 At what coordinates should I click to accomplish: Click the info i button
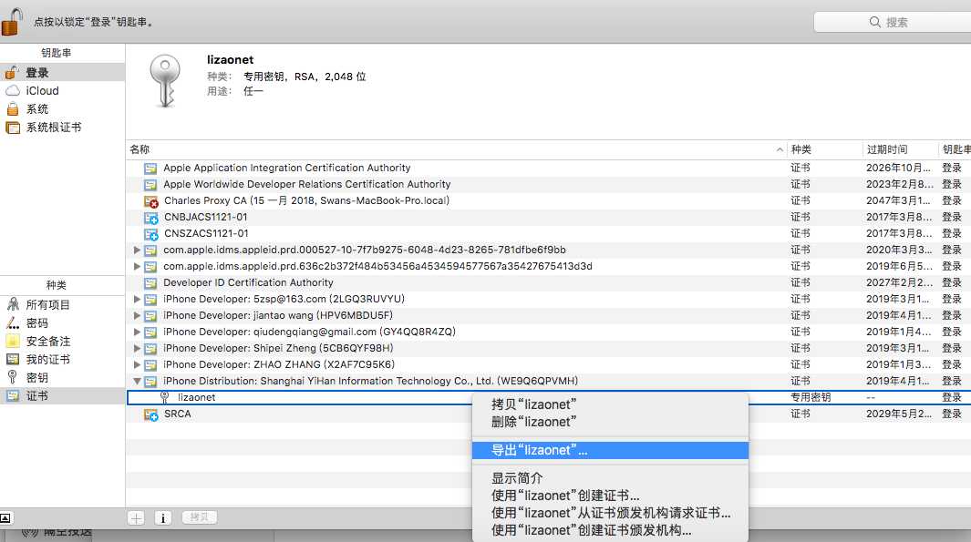[163, 518]
